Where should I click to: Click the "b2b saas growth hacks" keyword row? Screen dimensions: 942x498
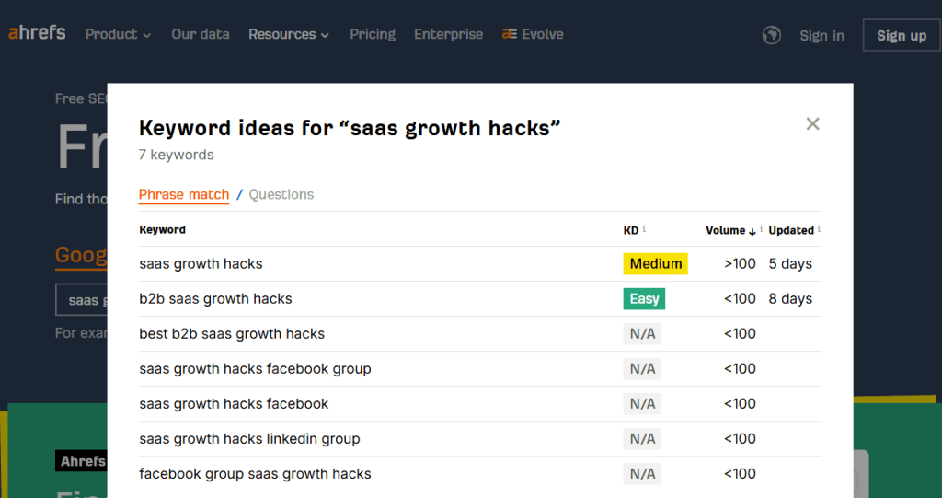click(x=216, y=299)
